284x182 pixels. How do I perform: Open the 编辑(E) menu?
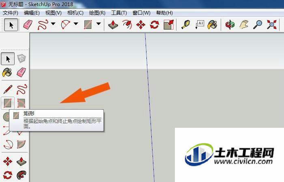(32, 13)
